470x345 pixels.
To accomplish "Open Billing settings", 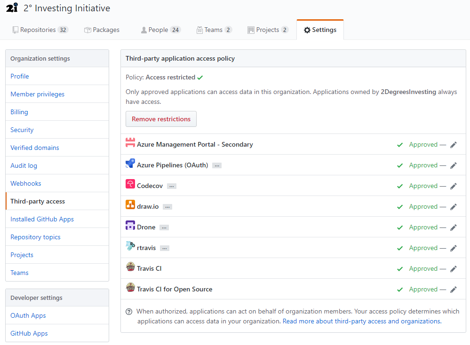I will pyautogui.click(x=57, y=112).
